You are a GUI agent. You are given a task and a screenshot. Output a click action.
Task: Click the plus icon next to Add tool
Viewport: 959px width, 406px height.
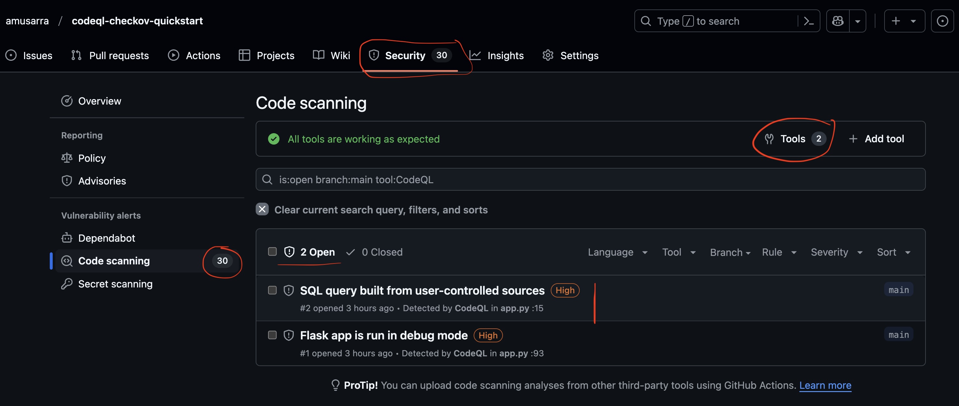coord(853,139)
